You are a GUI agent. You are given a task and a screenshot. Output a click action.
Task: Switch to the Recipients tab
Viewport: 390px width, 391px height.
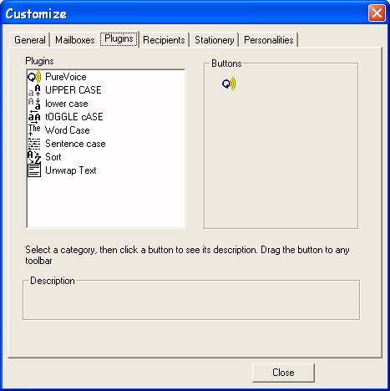164,40
